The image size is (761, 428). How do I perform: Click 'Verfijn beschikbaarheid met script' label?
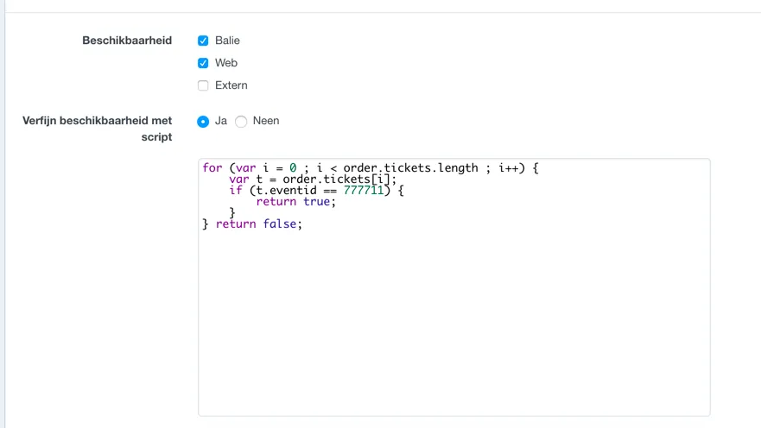tap(97, 129)
